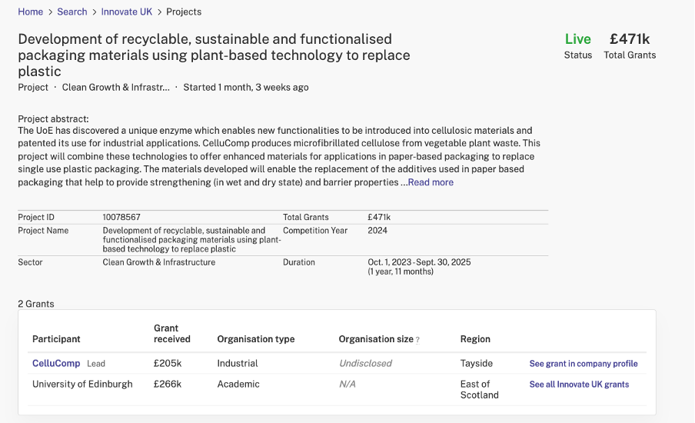Click the Project Name table value
Screen dimensions: 695x423
191,240
